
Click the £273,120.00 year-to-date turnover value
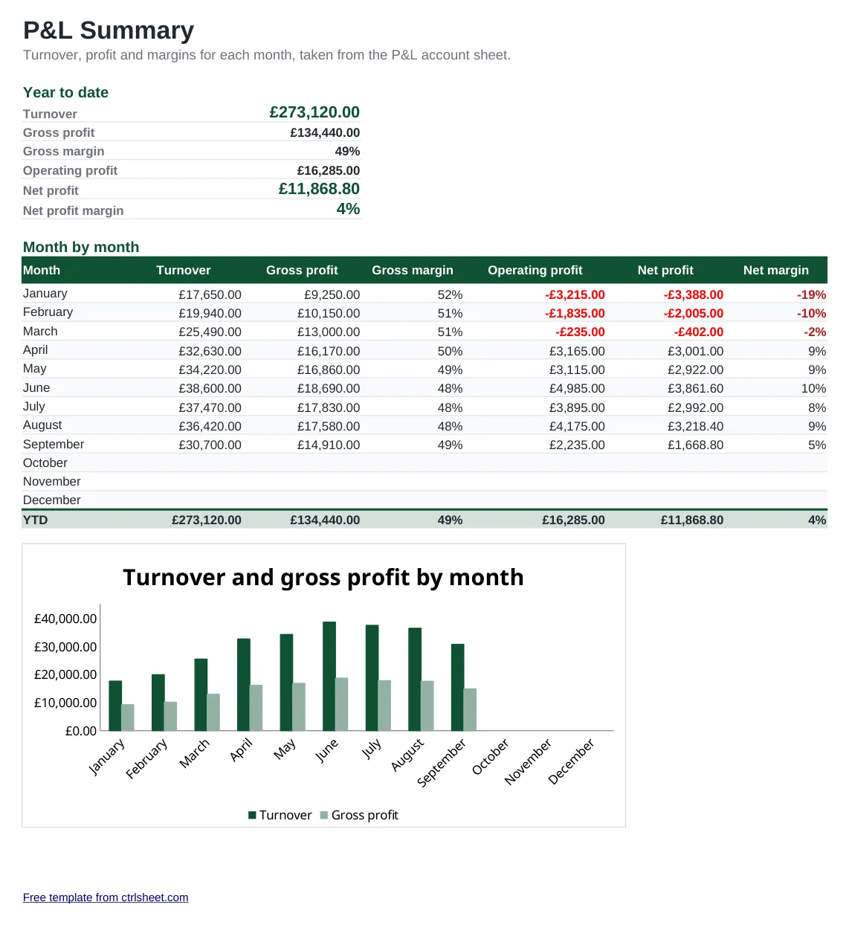click(314, 112)
